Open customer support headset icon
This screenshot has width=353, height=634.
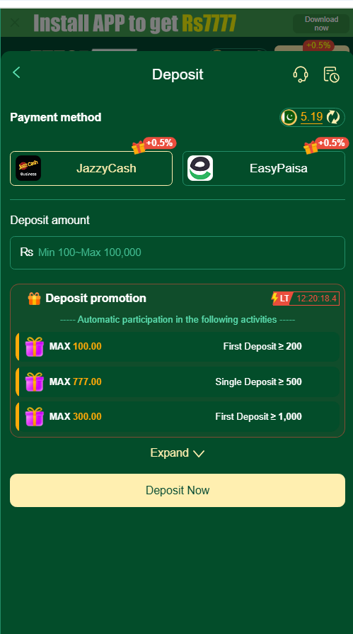(x=300, y=74)
